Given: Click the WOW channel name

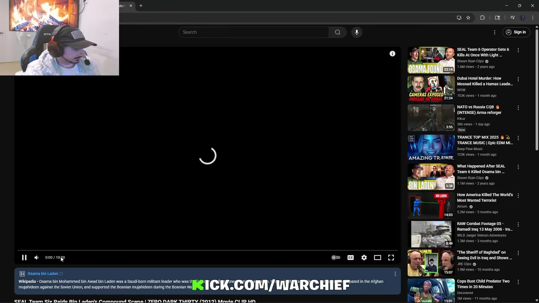Looking at the screenshot, I should pyautogui.click(x=461, y=90).
